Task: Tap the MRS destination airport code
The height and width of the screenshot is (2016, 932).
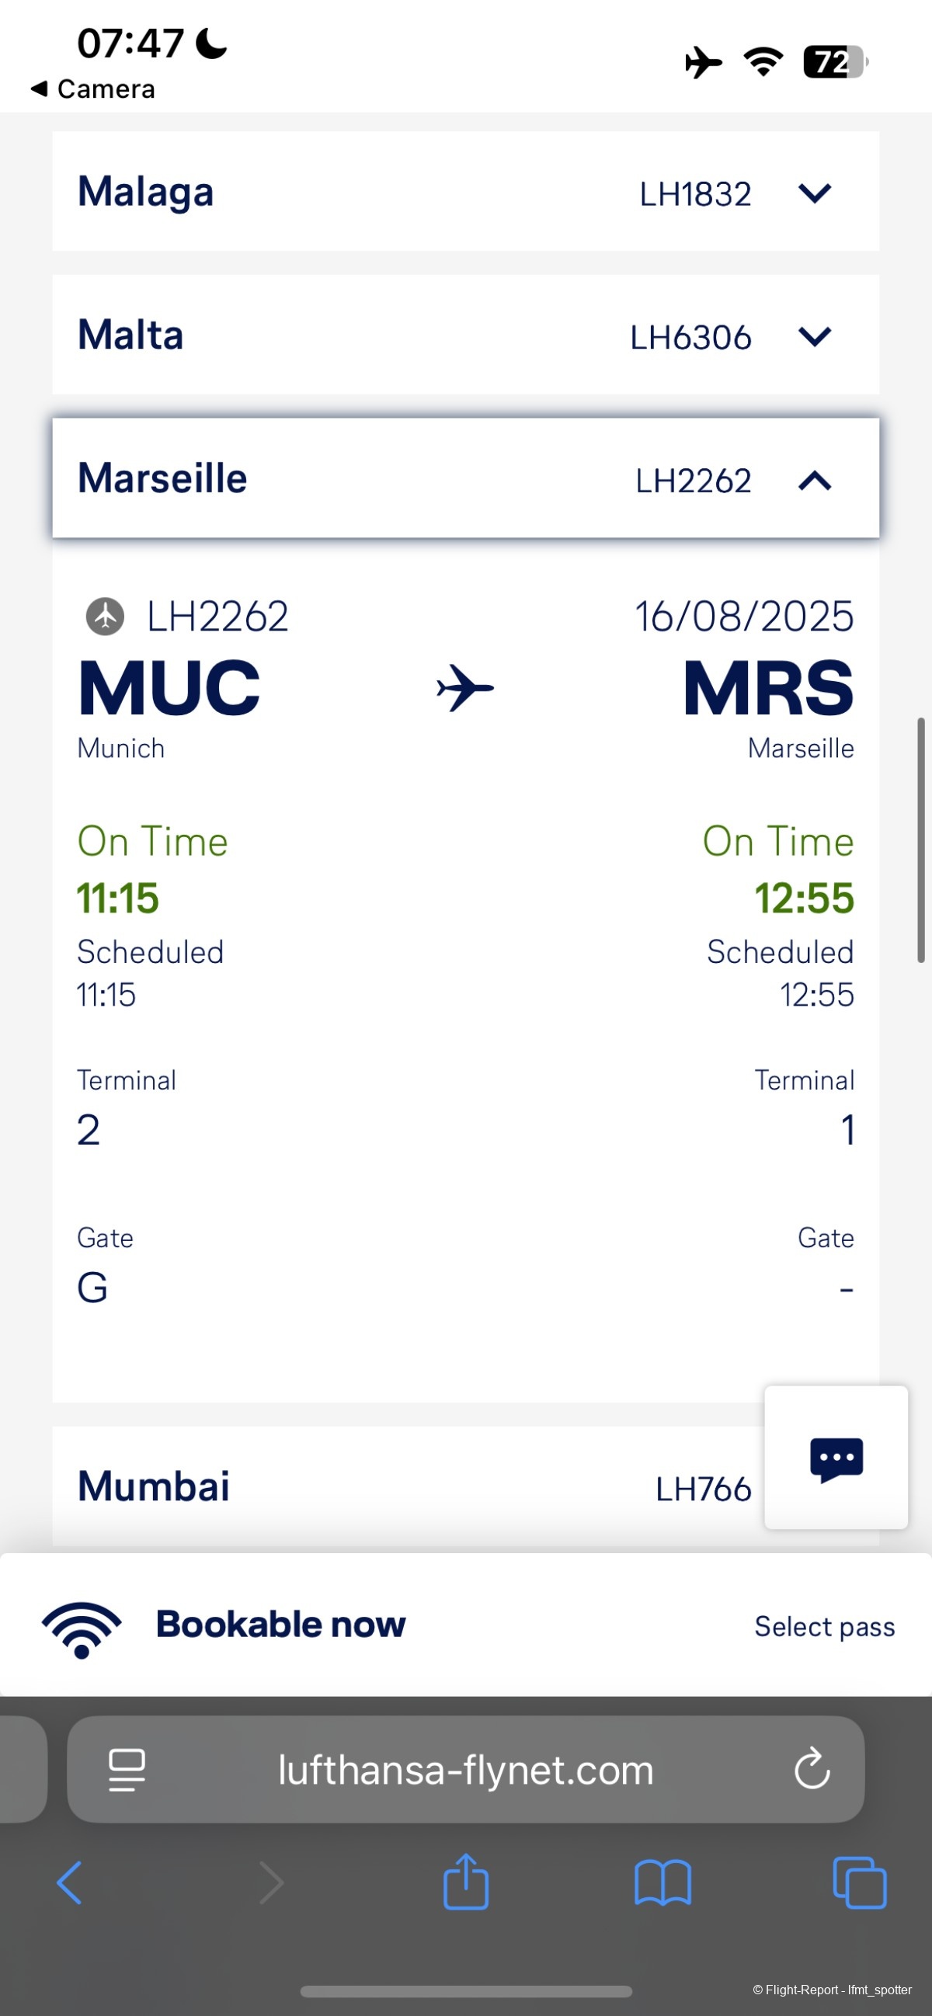Action: pos(767,689)
